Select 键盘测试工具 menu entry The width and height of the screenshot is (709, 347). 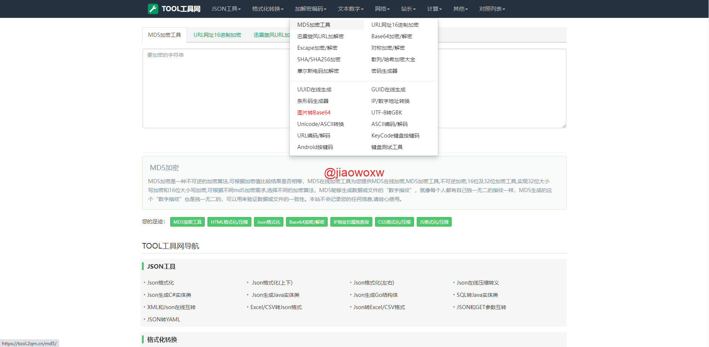(387, 147)
